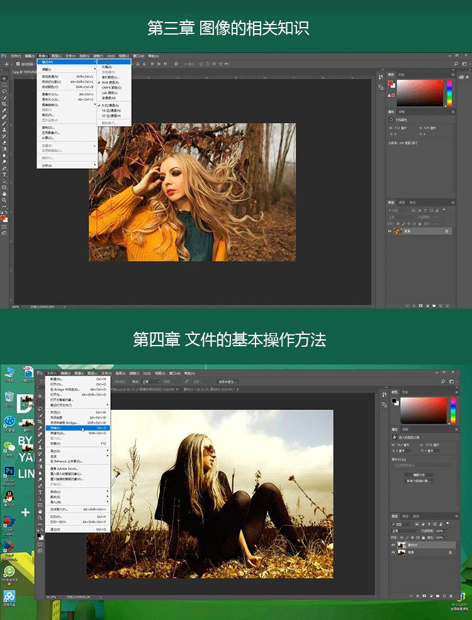Image resolution: width=472 pixels, height=620 pixels.
Task: Select the Zoom tool in the upper Photoshop window
Action: click(4, 200)
